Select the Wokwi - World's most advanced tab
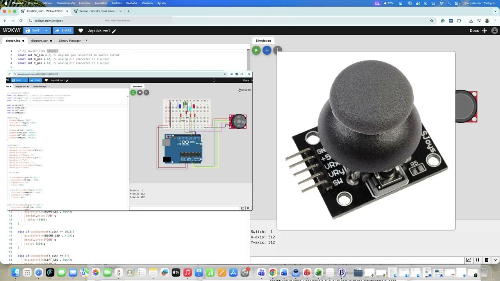Image resolution: width=500 pixels, height=281 pixels. pyautogui.click(x=98, y=11)
